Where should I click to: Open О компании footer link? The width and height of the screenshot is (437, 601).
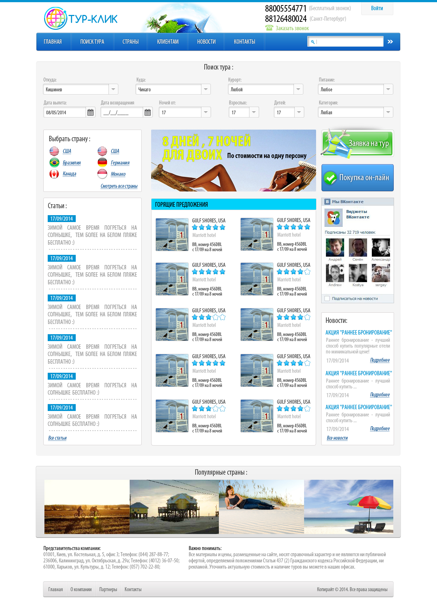tap(81, 589)
